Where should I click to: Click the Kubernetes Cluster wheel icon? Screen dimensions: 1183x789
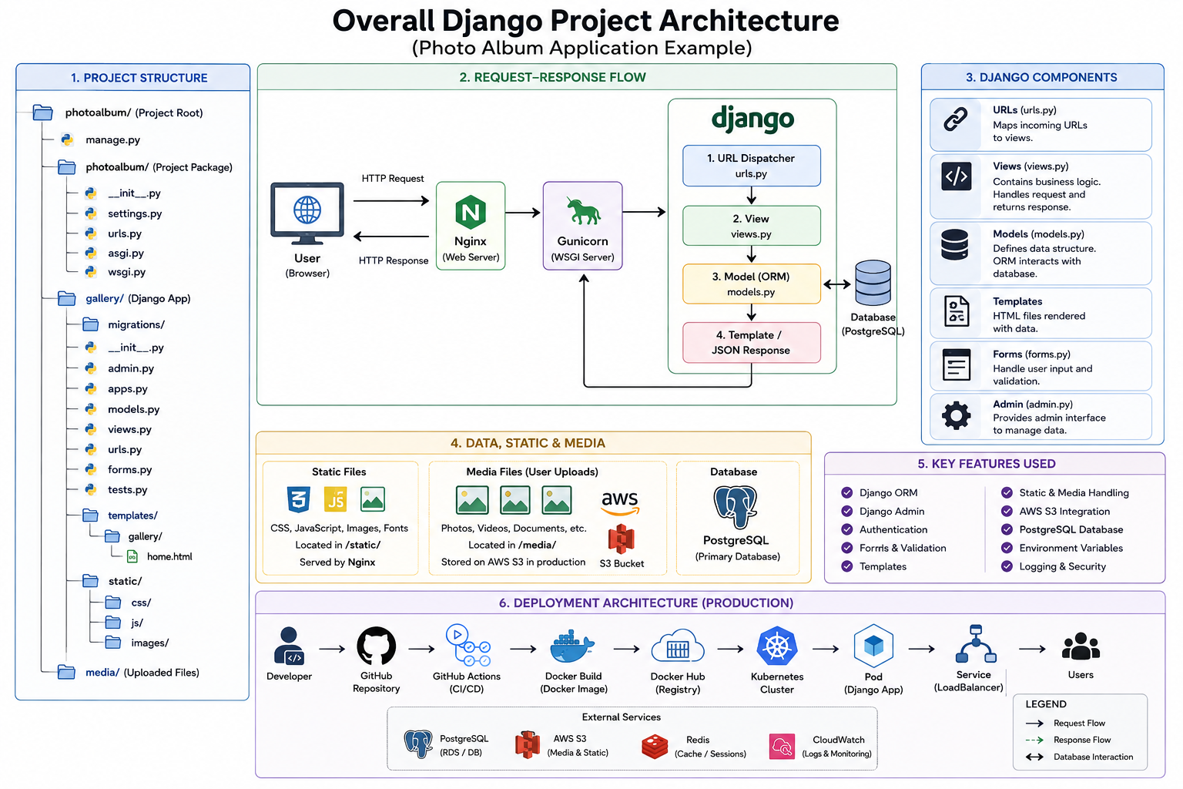coord(777,646)
